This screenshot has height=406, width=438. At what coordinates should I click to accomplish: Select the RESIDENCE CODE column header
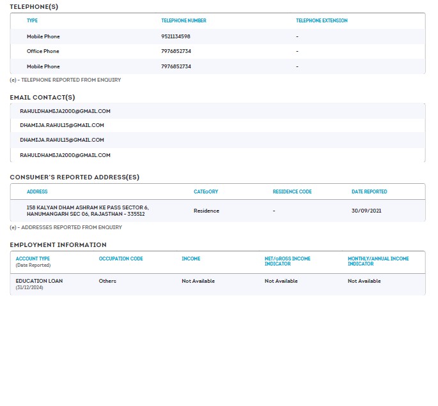(292, 192)
